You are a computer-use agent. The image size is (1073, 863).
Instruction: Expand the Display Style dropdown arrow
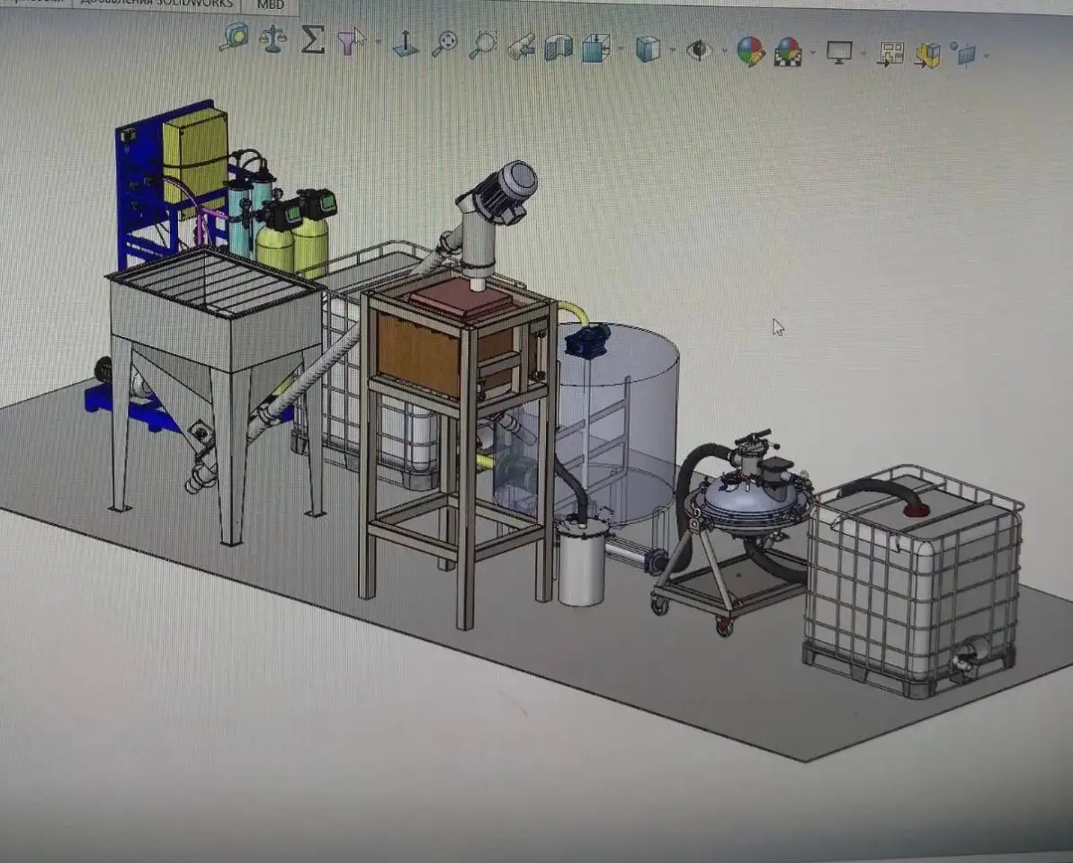pos(673,50)
